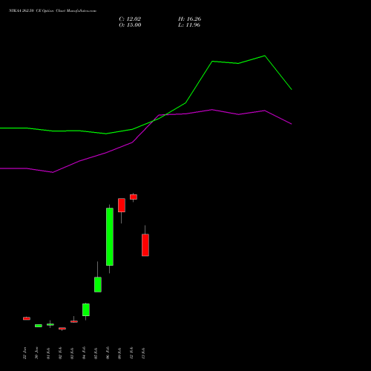This screenshot has width=371, height=371.
Task: Click the NYKAA options chart title text
Action: tap(53, 11)
